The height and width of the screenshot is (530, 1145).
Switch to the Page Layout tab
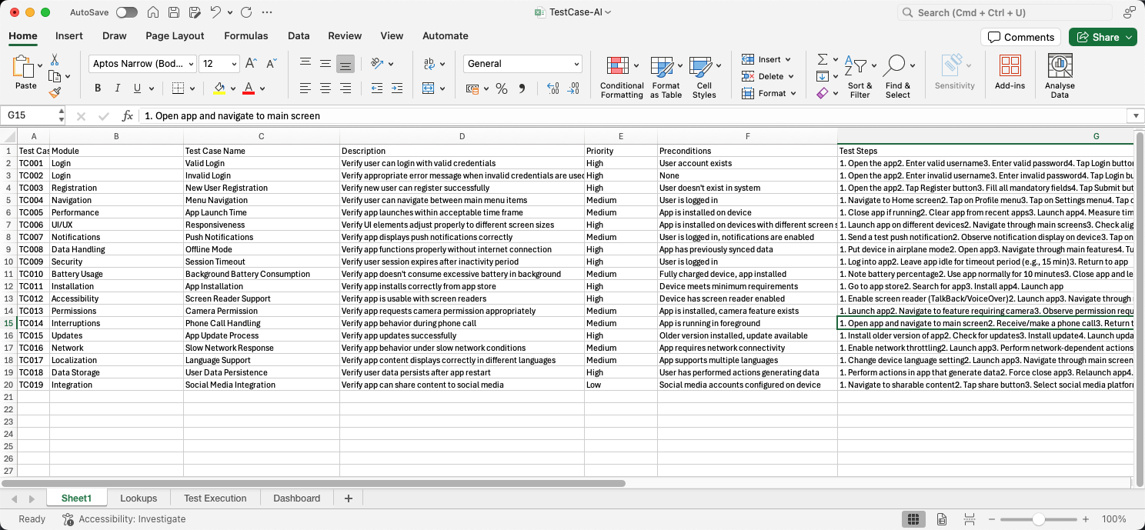[x=175, y=35]
